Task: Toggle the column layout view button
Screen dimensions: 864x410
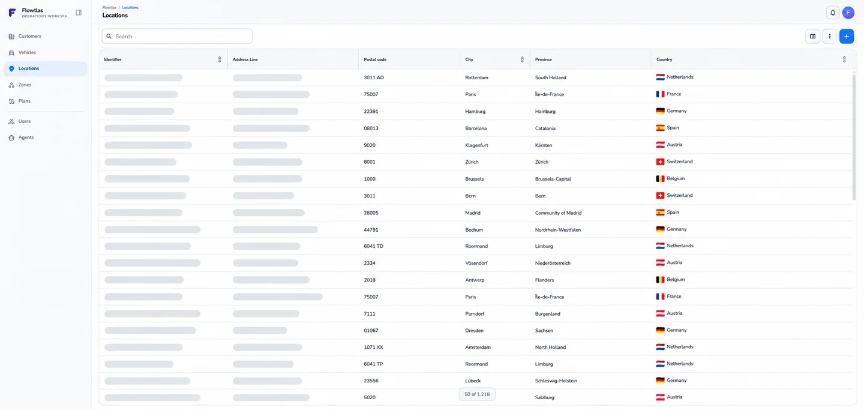Action: 813,37
